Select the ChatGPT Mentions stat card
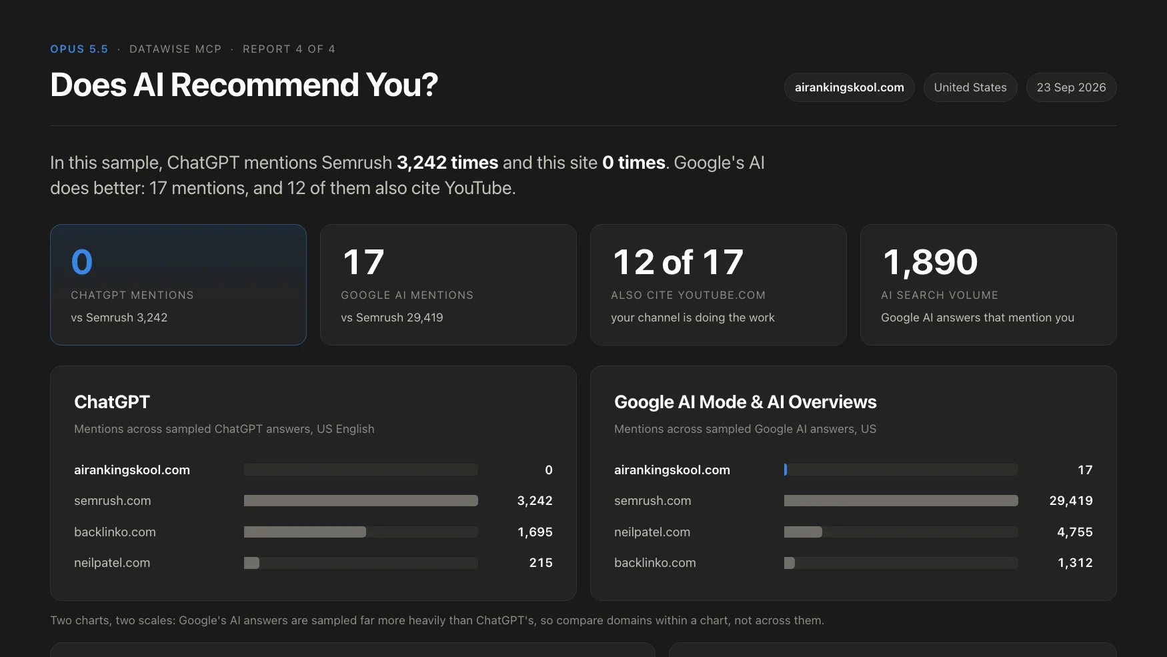 (178, 285)
